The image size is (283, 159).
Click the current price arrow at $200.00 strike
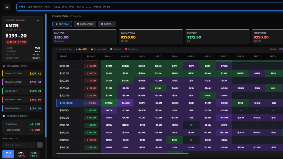pos(61,103)
